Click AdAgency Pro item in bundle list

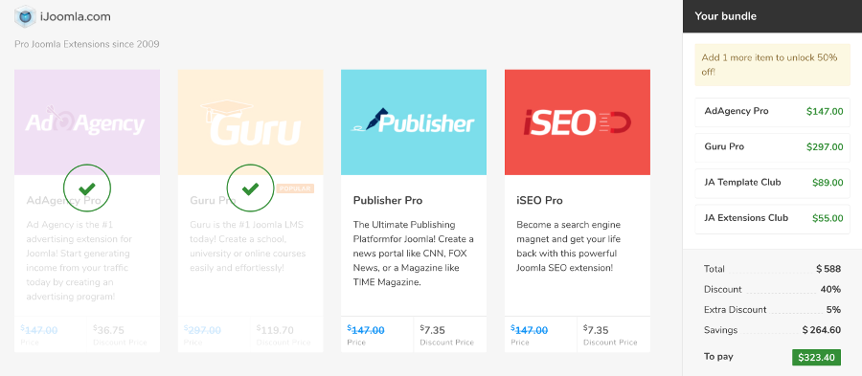click(x=772, y=112)
